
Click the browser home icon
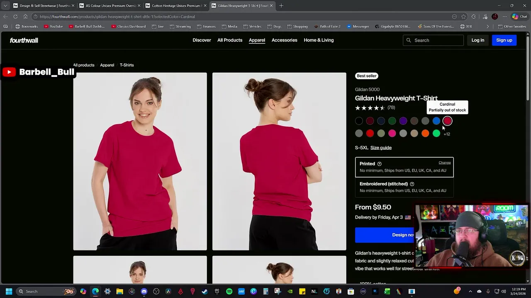point(25,17)
